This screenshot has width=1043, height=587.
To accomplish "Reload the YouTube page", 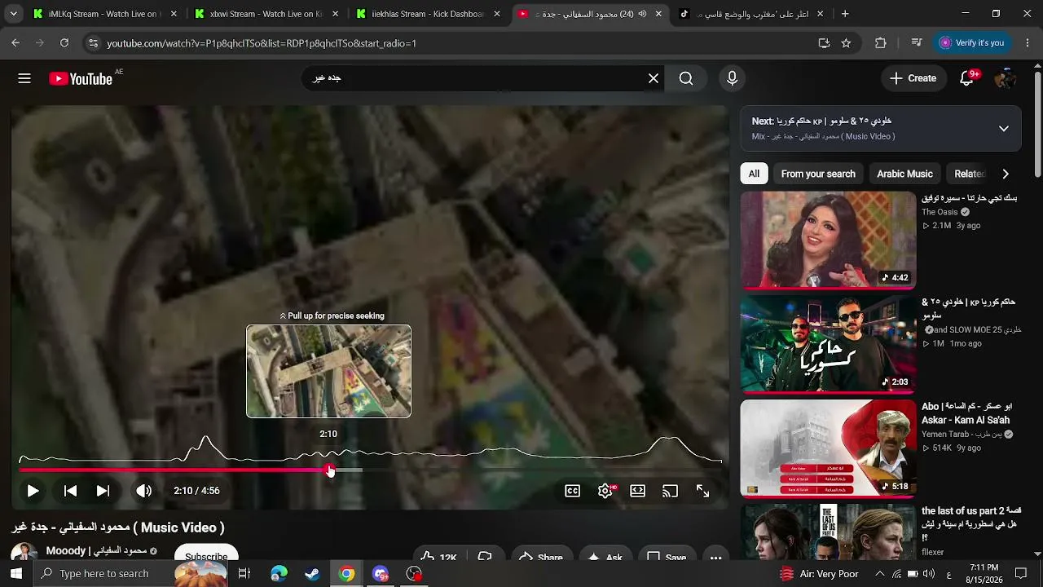I will pyautogui.click(x=64, y=43).
